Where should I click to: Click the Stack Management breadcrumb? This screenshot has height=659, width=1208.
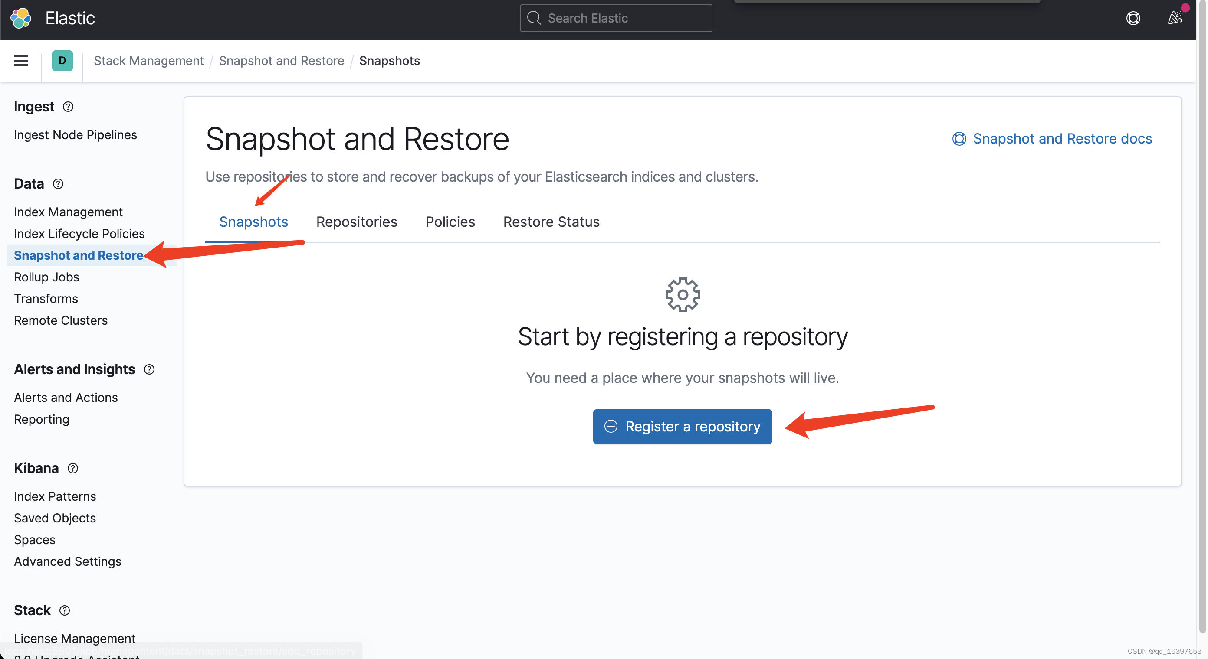[x=148, y=60]
